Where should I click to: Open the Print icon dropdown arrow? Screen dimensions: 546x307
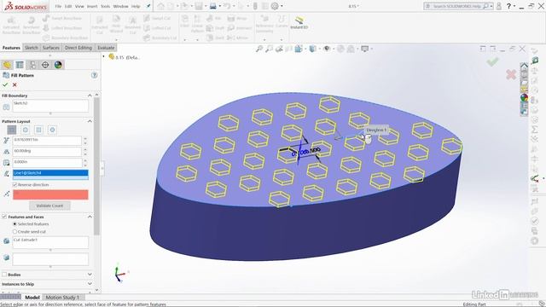click(x=219, y=6)
